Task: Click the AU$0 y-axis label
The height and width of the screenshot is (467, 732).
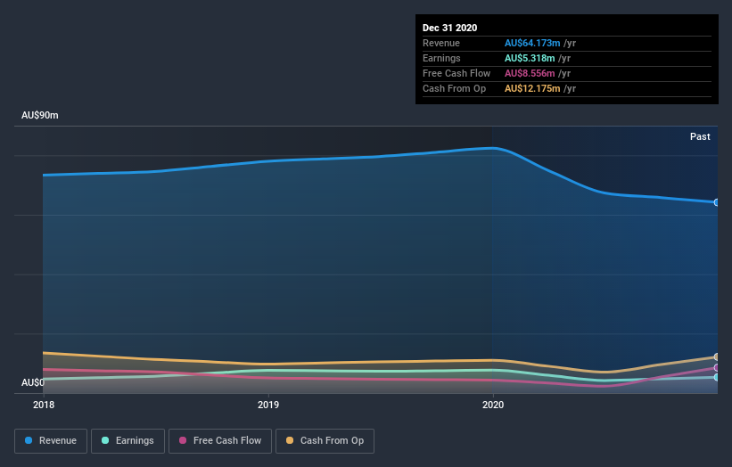Action: 33,382
